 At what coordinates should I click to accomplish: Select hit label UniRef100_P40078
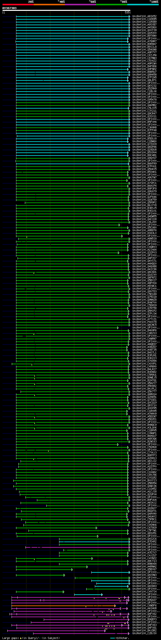point(144,322)
